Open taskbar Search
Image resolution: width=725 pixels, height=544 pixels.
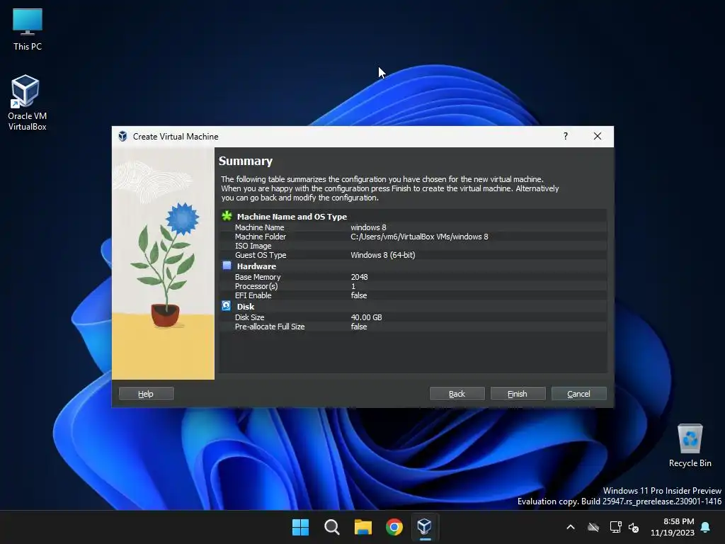[332, 527]
